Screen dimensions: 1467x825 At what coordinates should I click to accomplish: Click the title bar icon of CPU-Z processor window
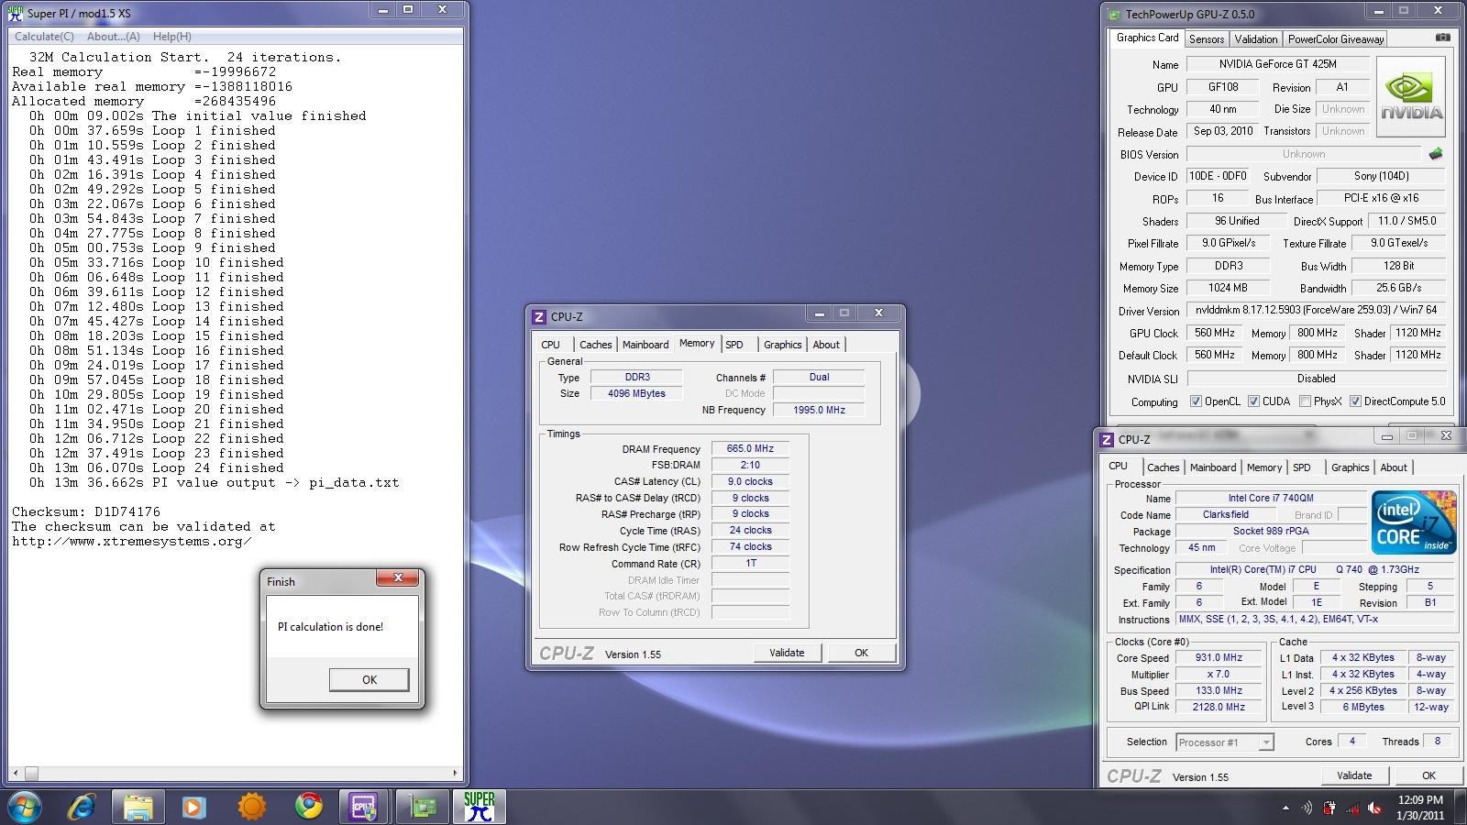click(x=1107, y=439)
